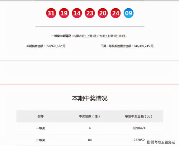Click the 中奖注数（注） column header
The width and height of the screenshot is (179, 146).
click(x=90, y=117)
